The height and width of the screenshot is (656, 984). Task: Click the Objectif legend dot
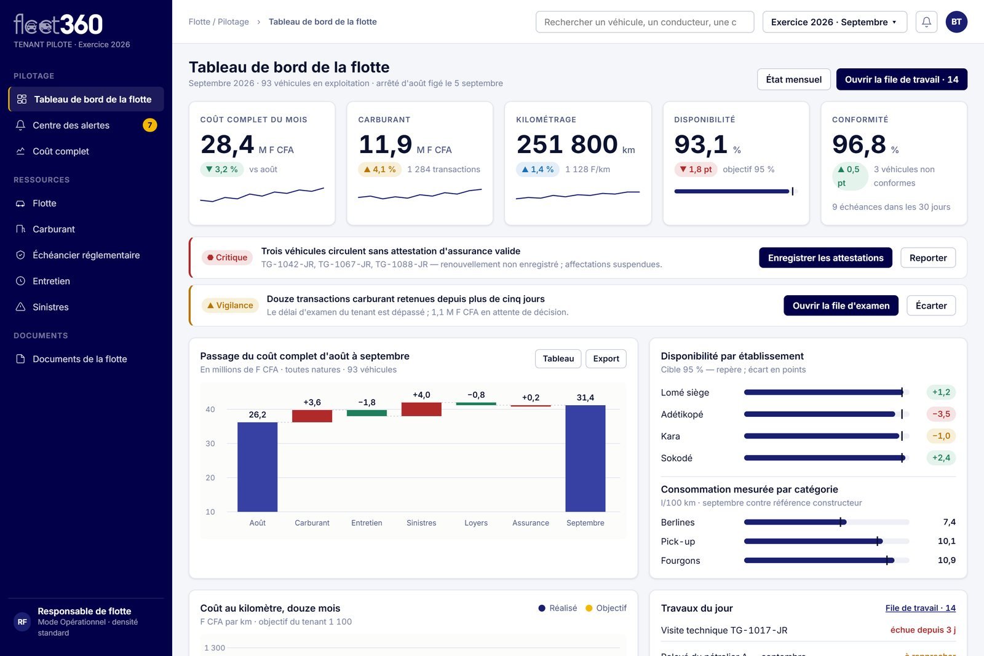pos(589,608)
